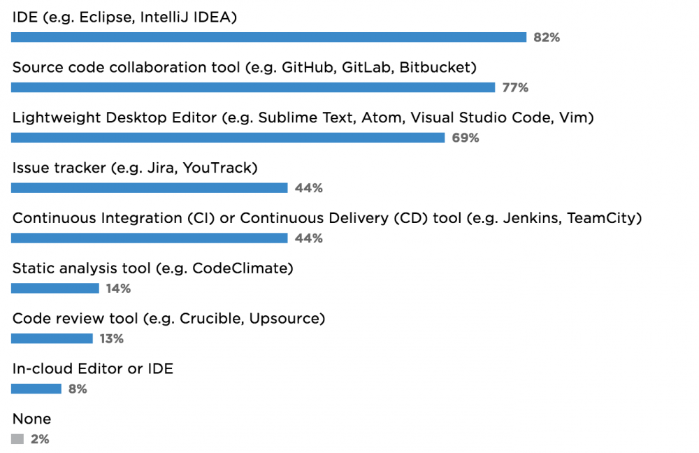
Task: Click the blue bar showing 13%
Action: [52, 338]
